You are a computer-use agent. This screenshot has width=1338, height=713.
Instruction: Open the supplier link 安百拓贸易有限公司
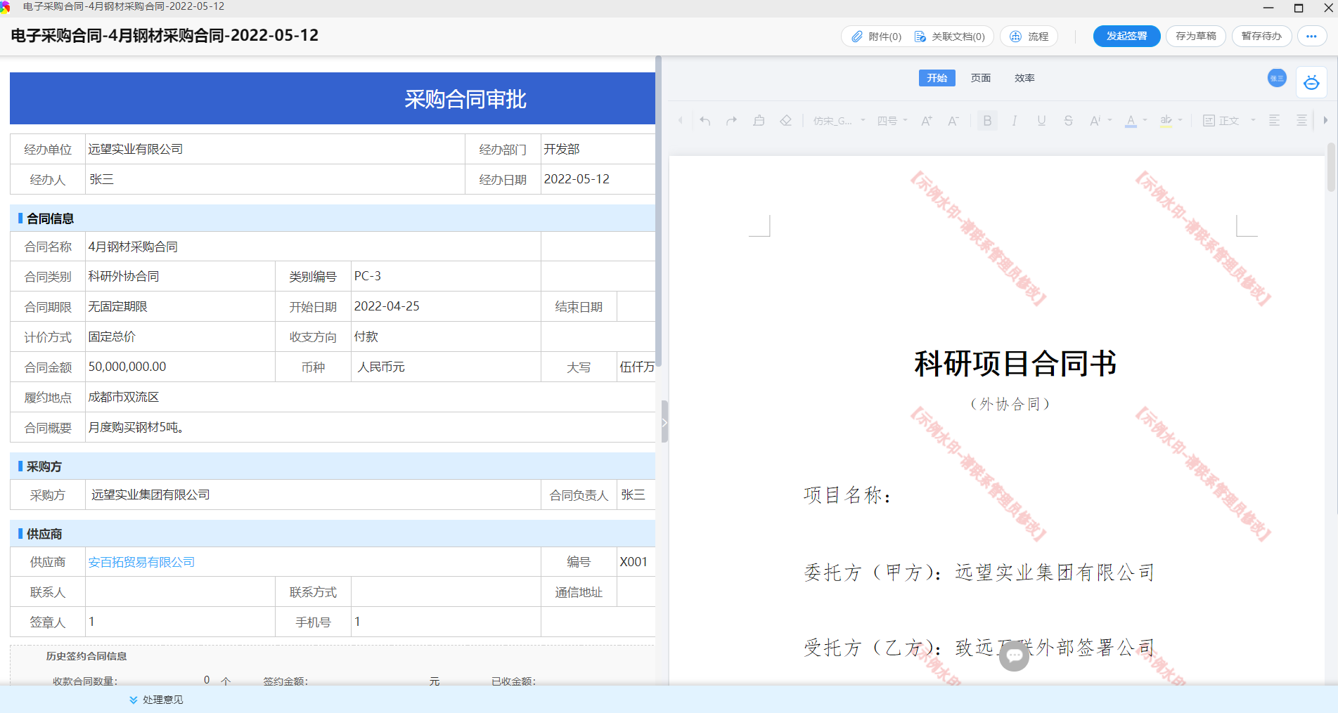click(x=141, y=562)
